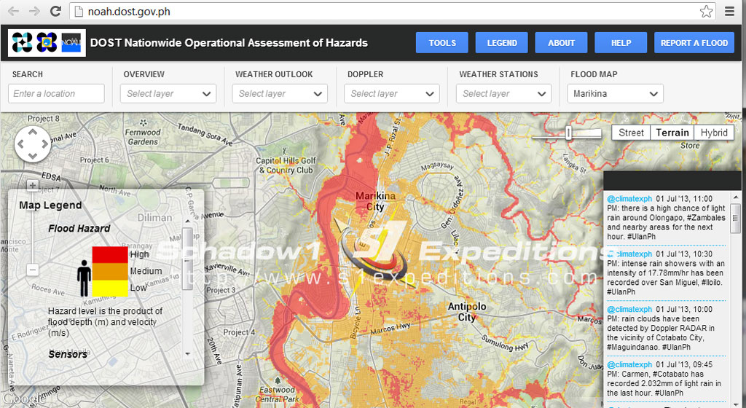The height and width of the screenshot is (408, 746).
Task: Click the HELP button
Action: [621, 43]
